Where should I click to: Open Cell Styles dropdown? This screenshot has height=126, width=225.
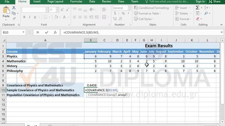coord(144,19)
